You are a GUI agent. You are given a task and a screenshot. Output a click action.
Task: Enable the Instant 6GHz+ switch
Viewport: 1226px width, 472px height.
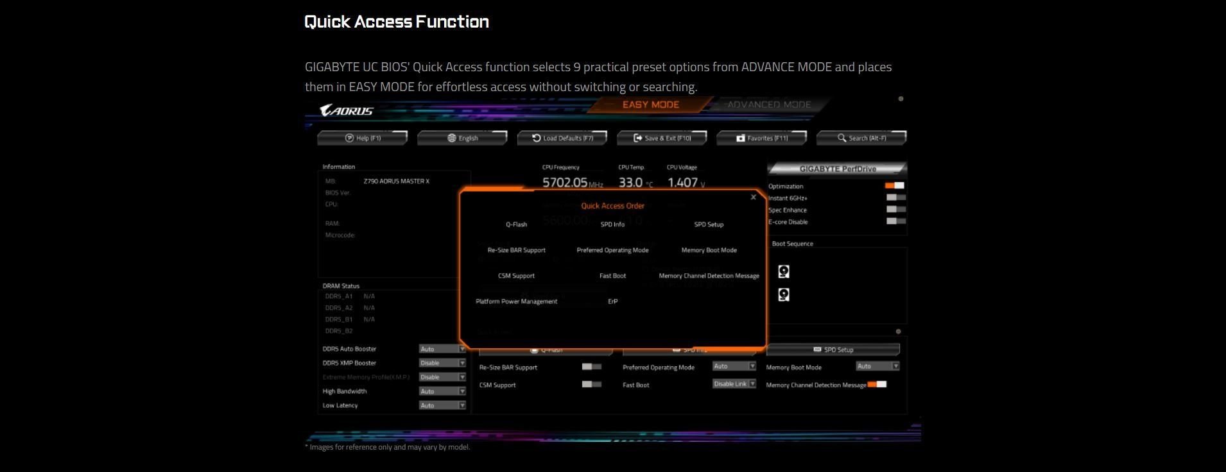896,198
